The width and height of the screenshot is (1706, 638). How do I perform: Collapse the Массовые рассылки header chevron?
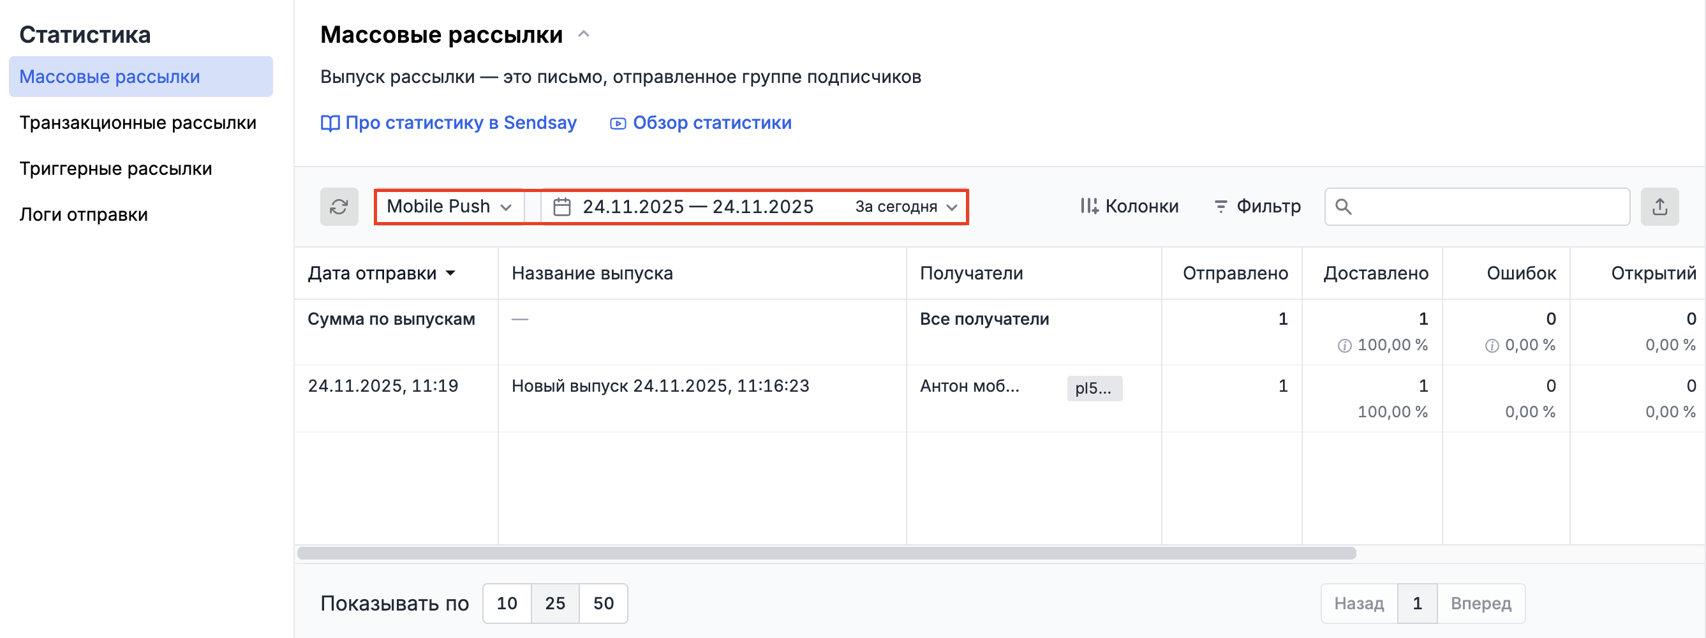584,34
